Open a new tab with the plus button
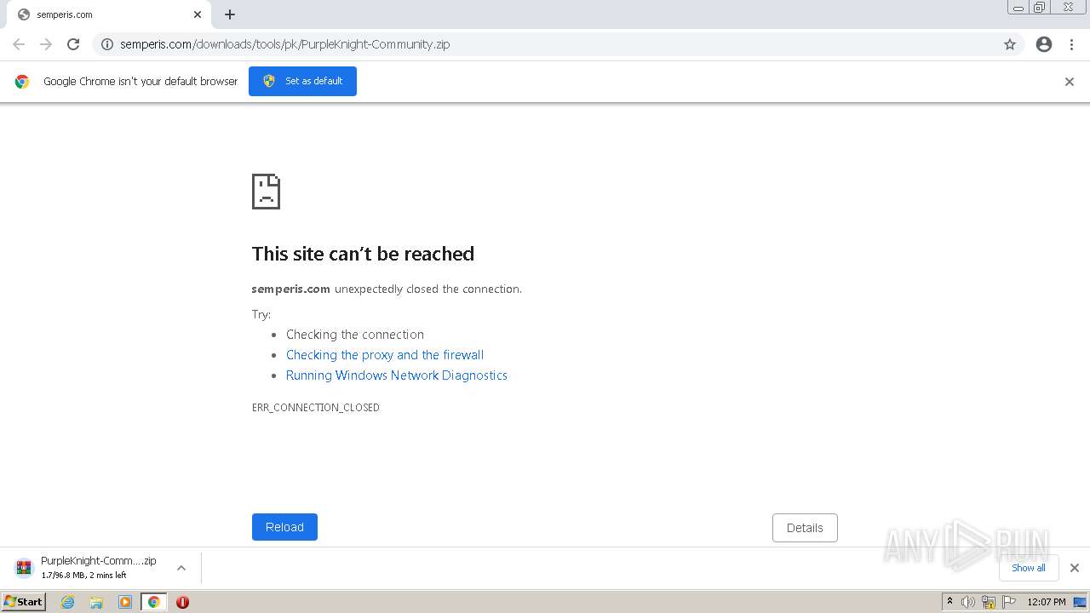The width and height of the screenshot is (1090, 613). click(x=230, y=14)
